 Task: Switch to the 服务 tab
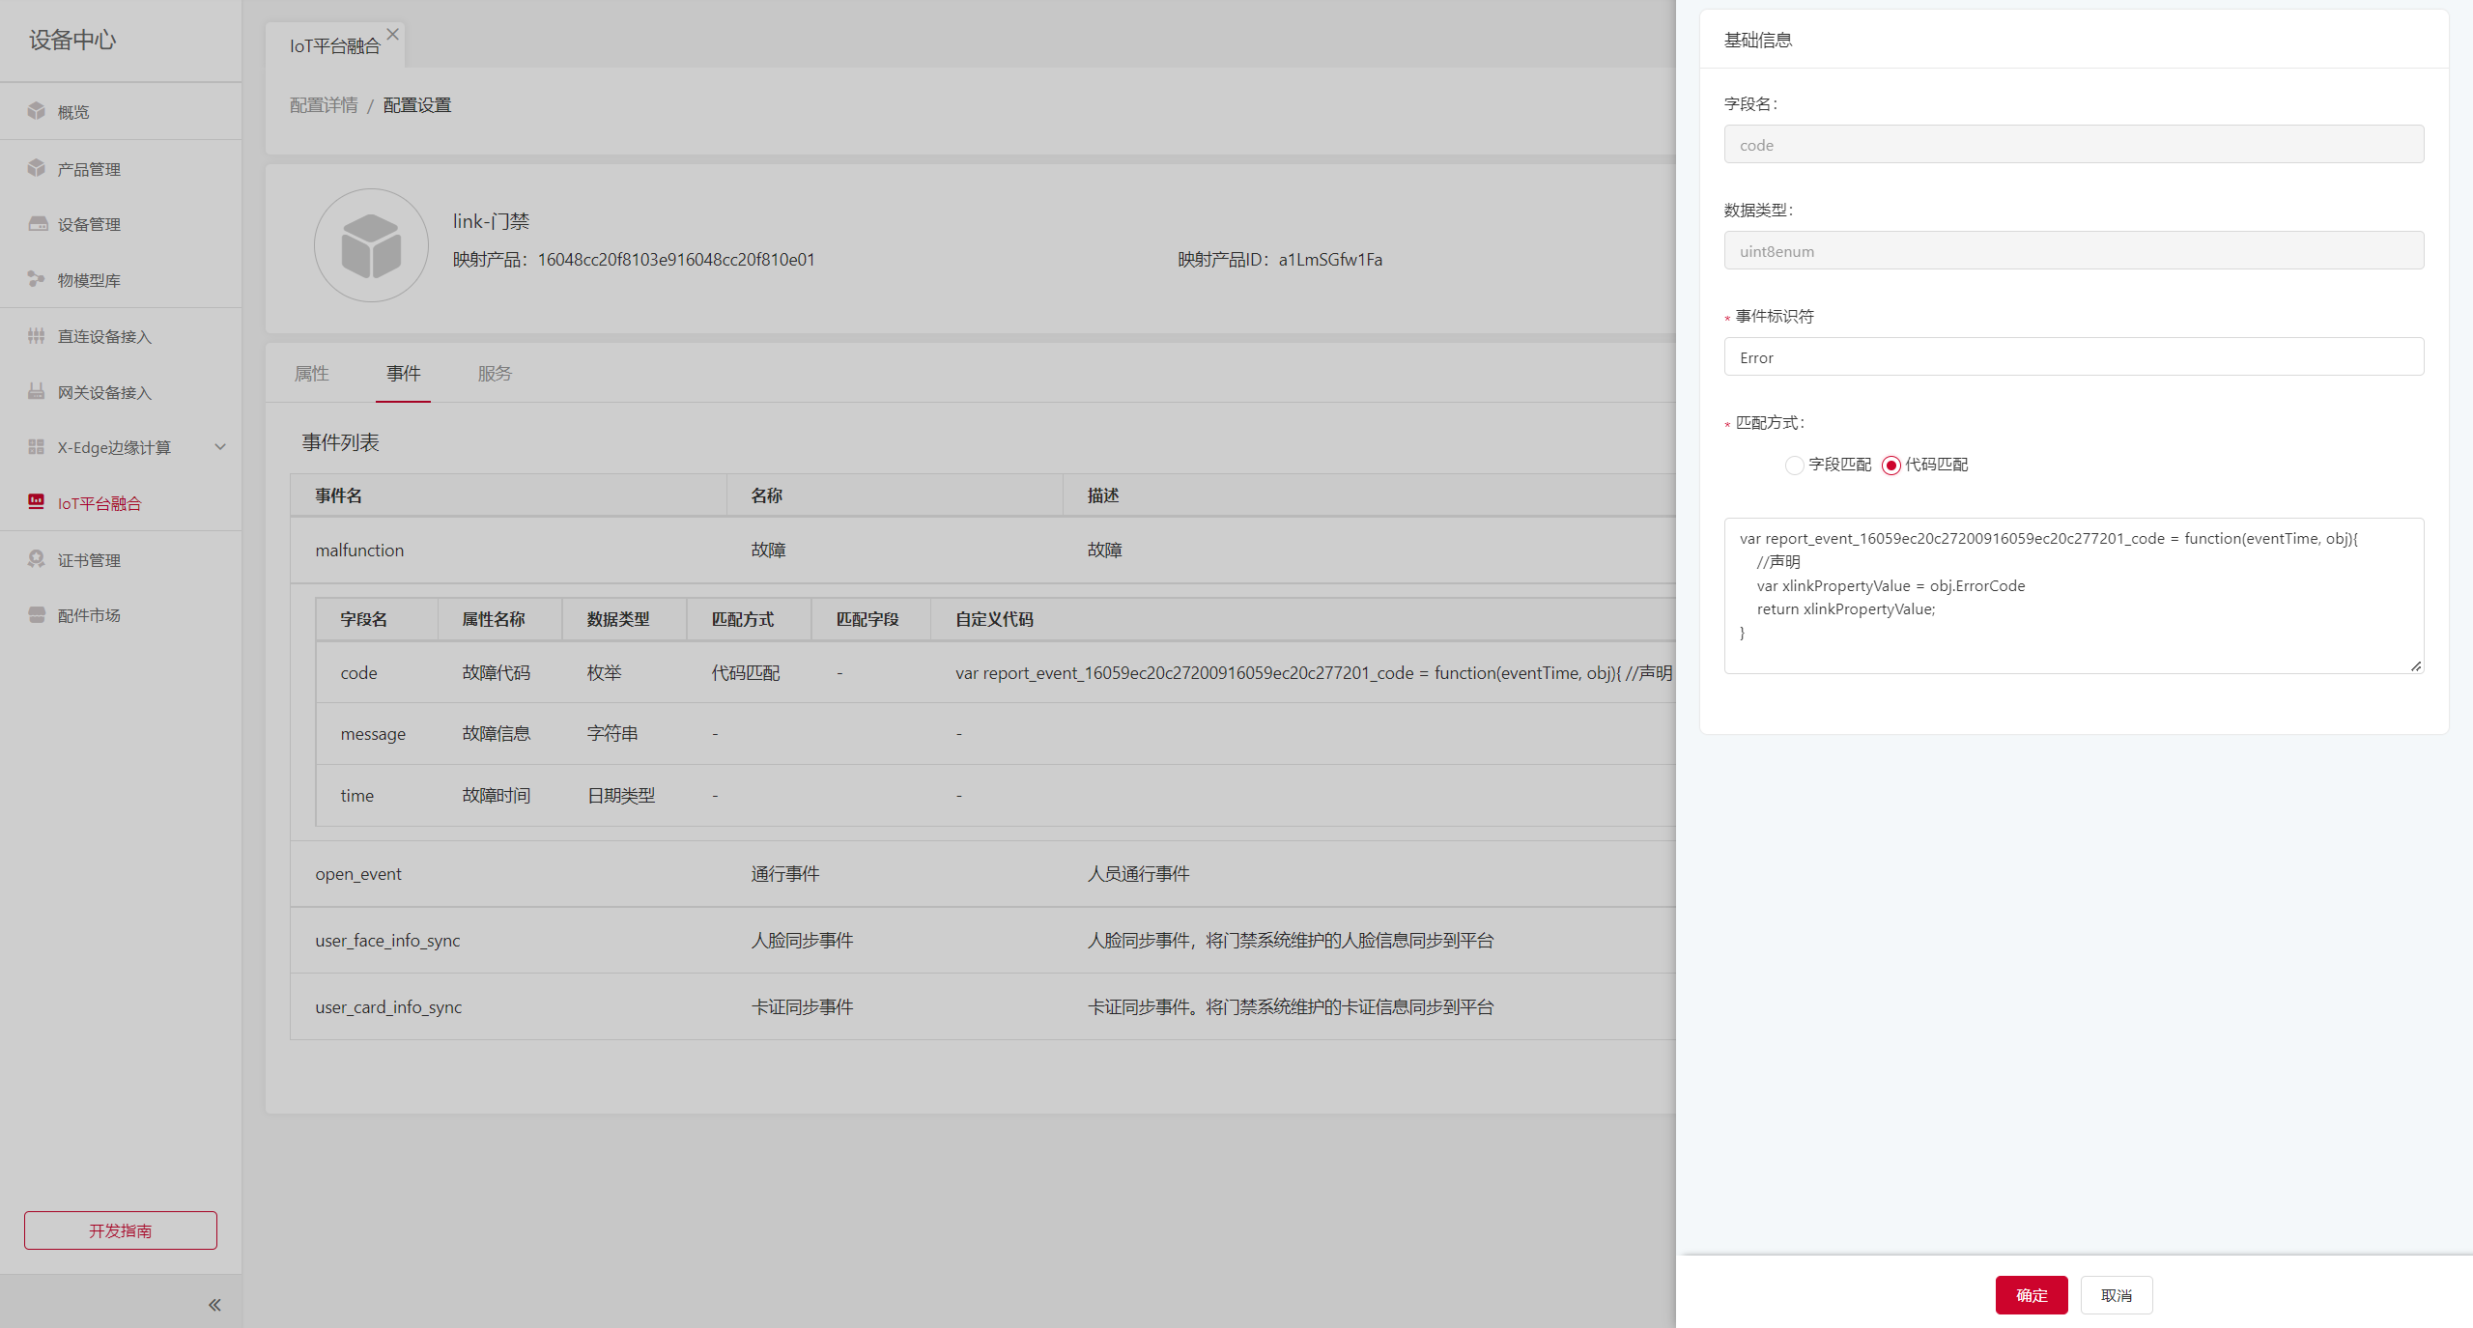pyautogui.click(x=495, y=374)
